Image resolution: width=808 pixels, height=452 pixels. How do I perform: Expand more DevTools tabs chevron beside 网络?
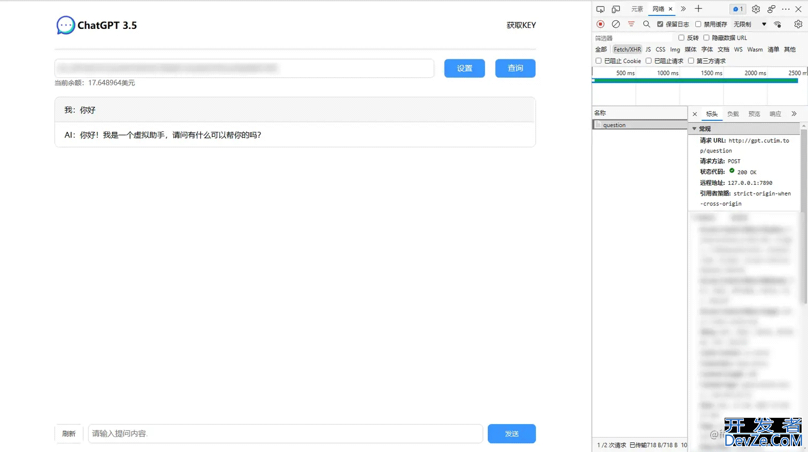click(683, 9)
